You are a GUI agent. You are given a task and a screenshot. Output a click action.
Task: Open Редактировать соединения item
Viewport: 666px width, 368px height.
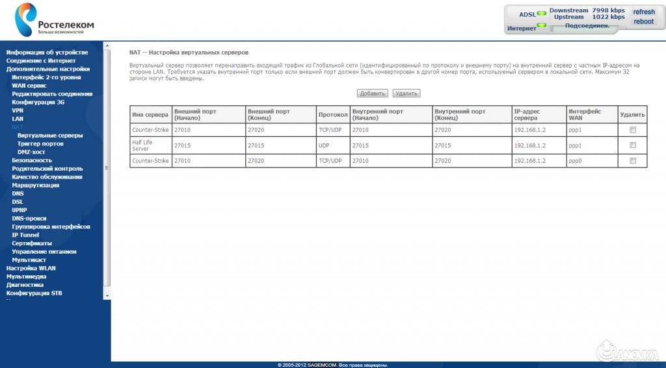[52, 93]
